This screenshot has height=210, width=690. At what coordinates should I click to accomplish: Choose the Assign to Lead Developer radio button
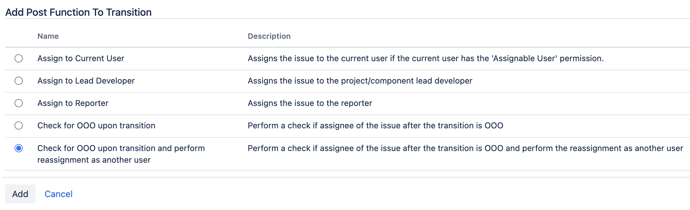pyautogui.click(x=19, y=81)
